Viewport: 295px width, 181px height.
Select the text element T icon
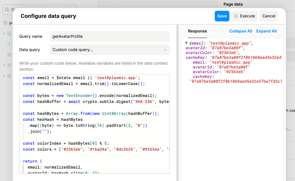tap(9, 44)
